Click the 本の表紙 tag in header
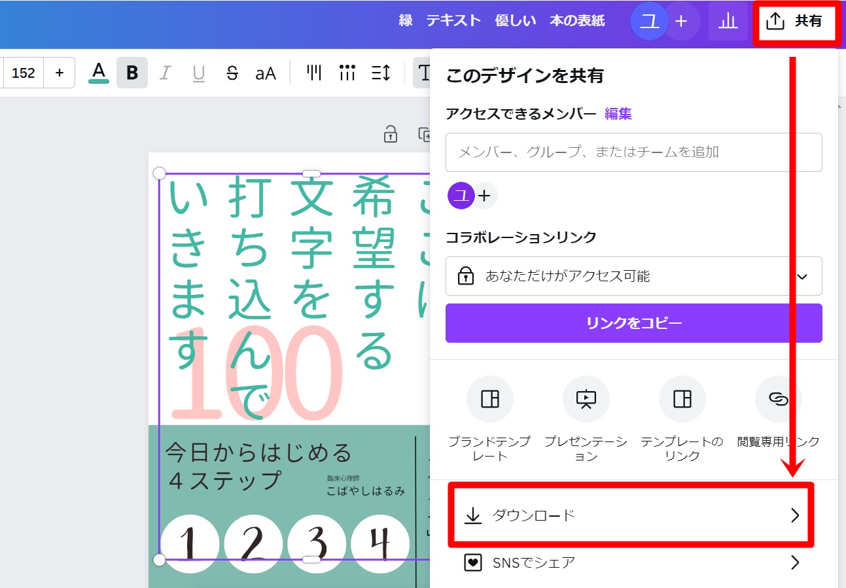This screenshot has width=846, height=588. [577, 21]
